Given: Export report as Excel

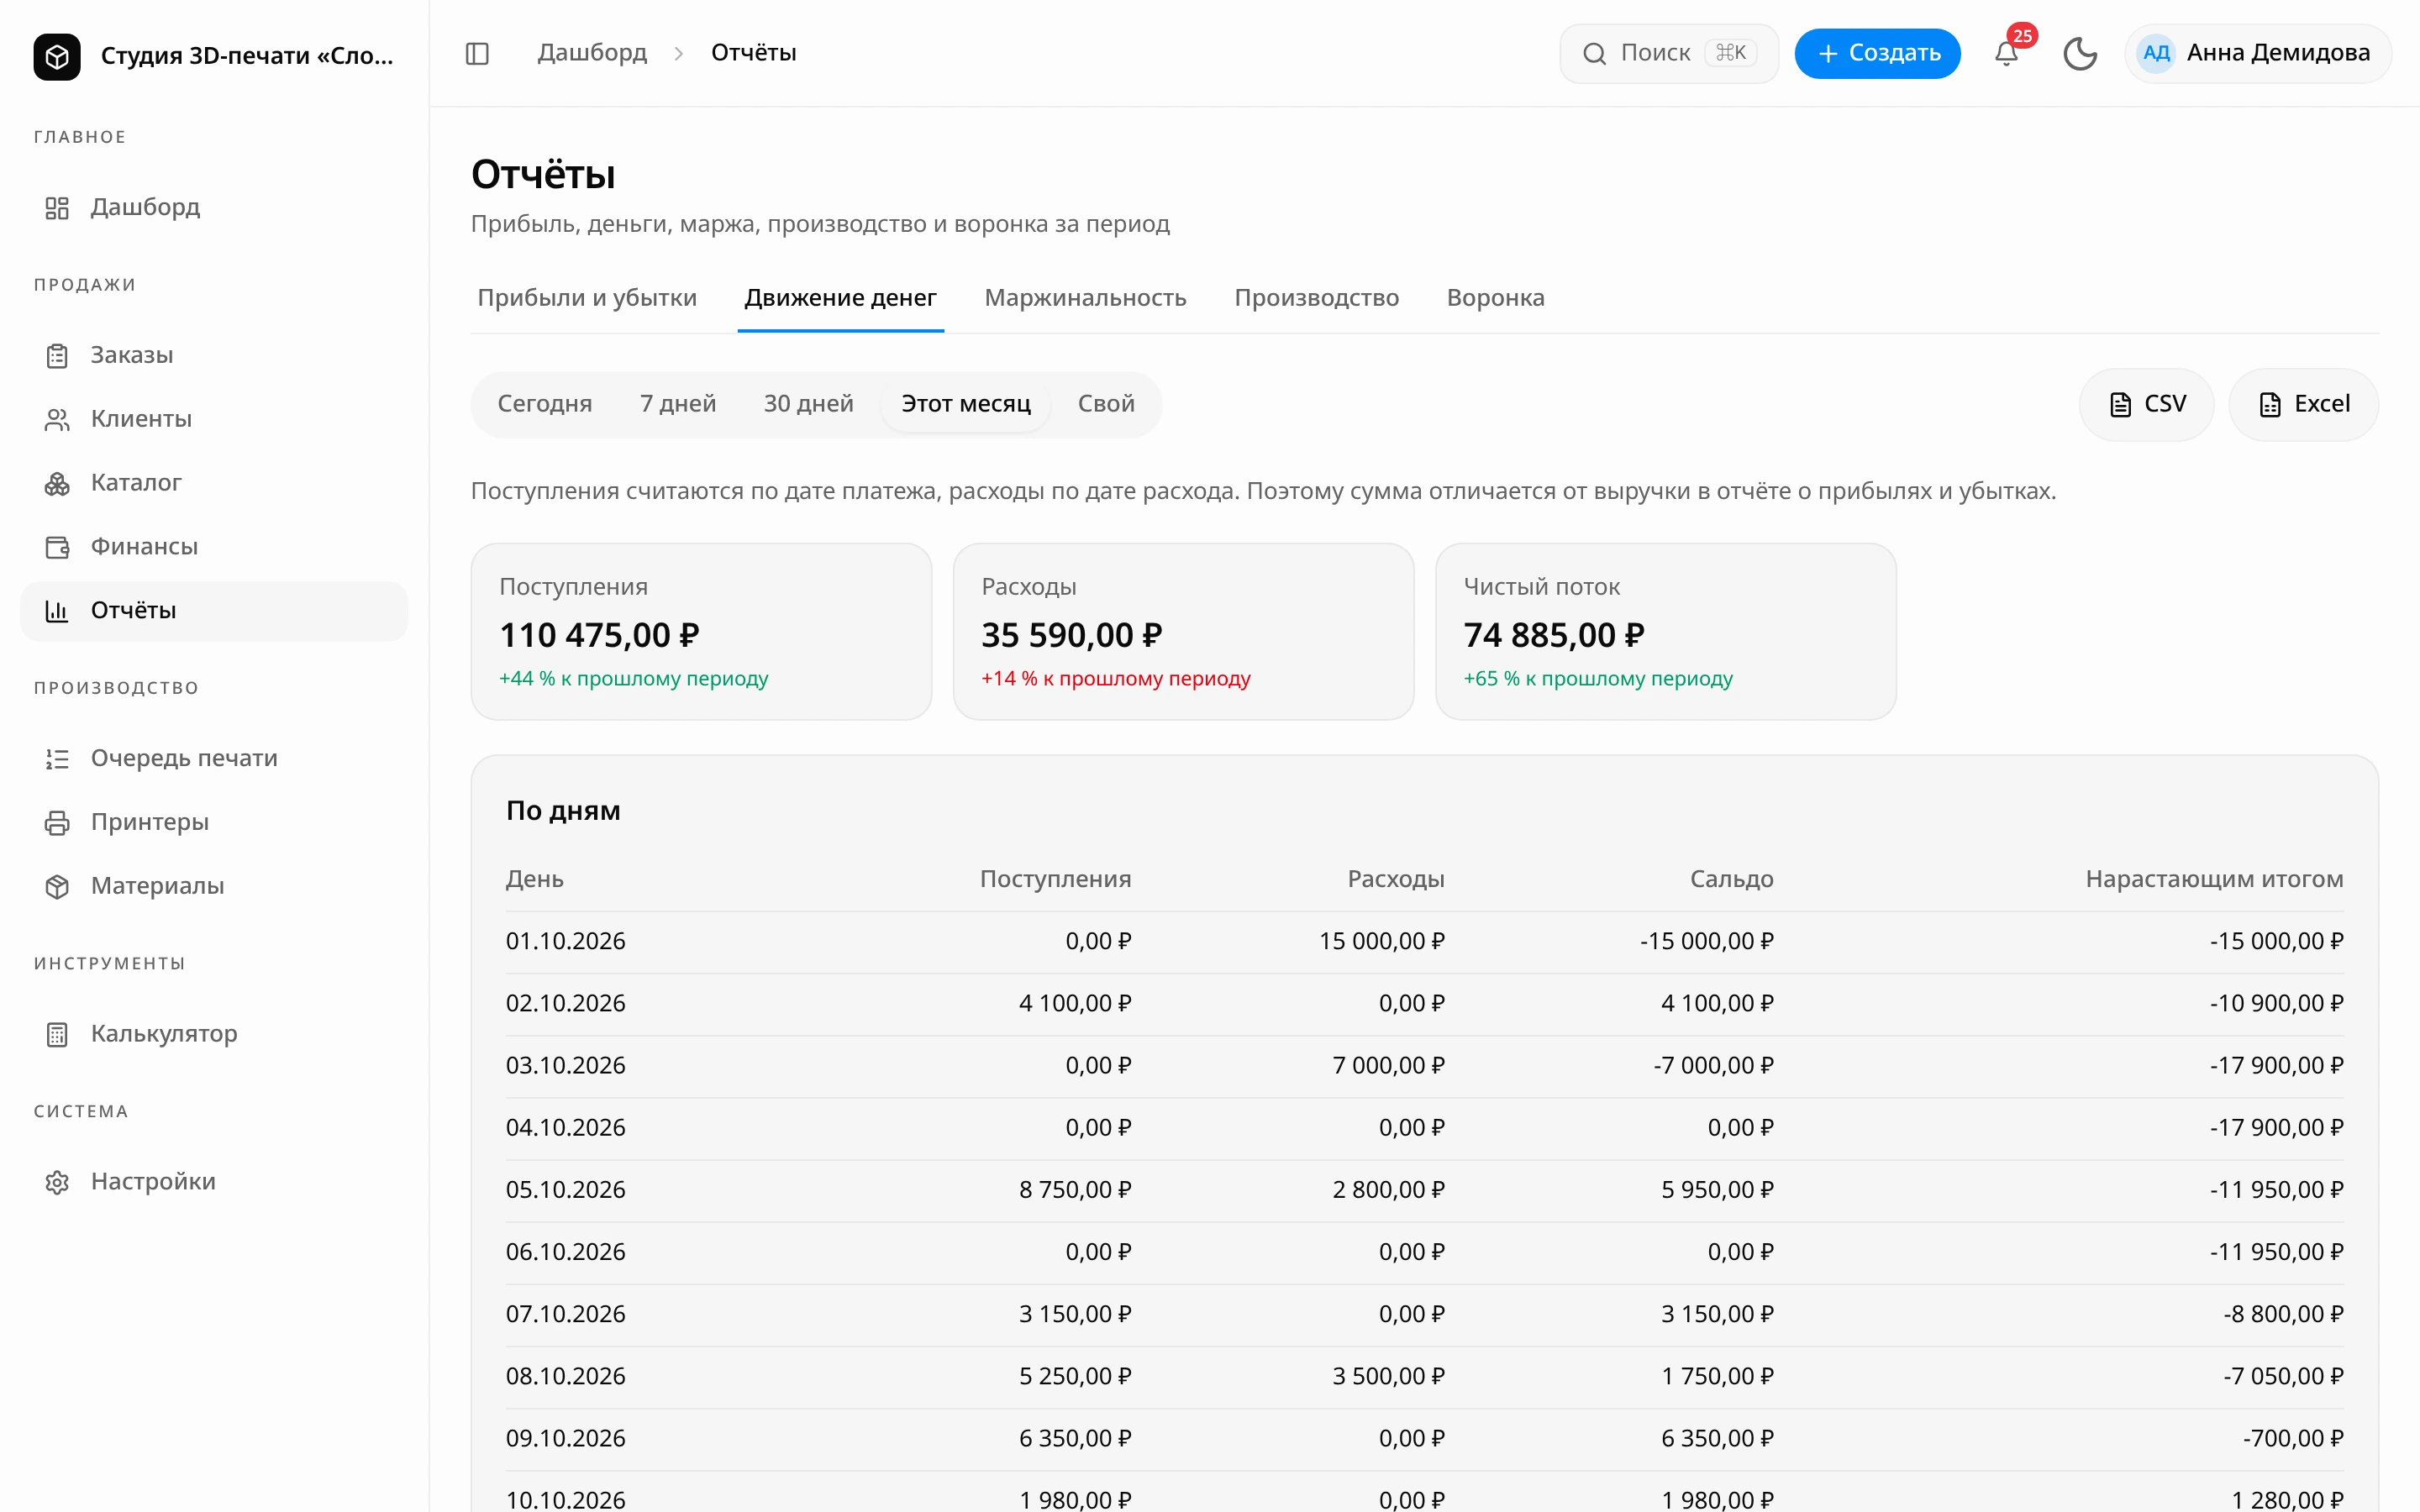Looking at the screenshot, I should 2303,404.
